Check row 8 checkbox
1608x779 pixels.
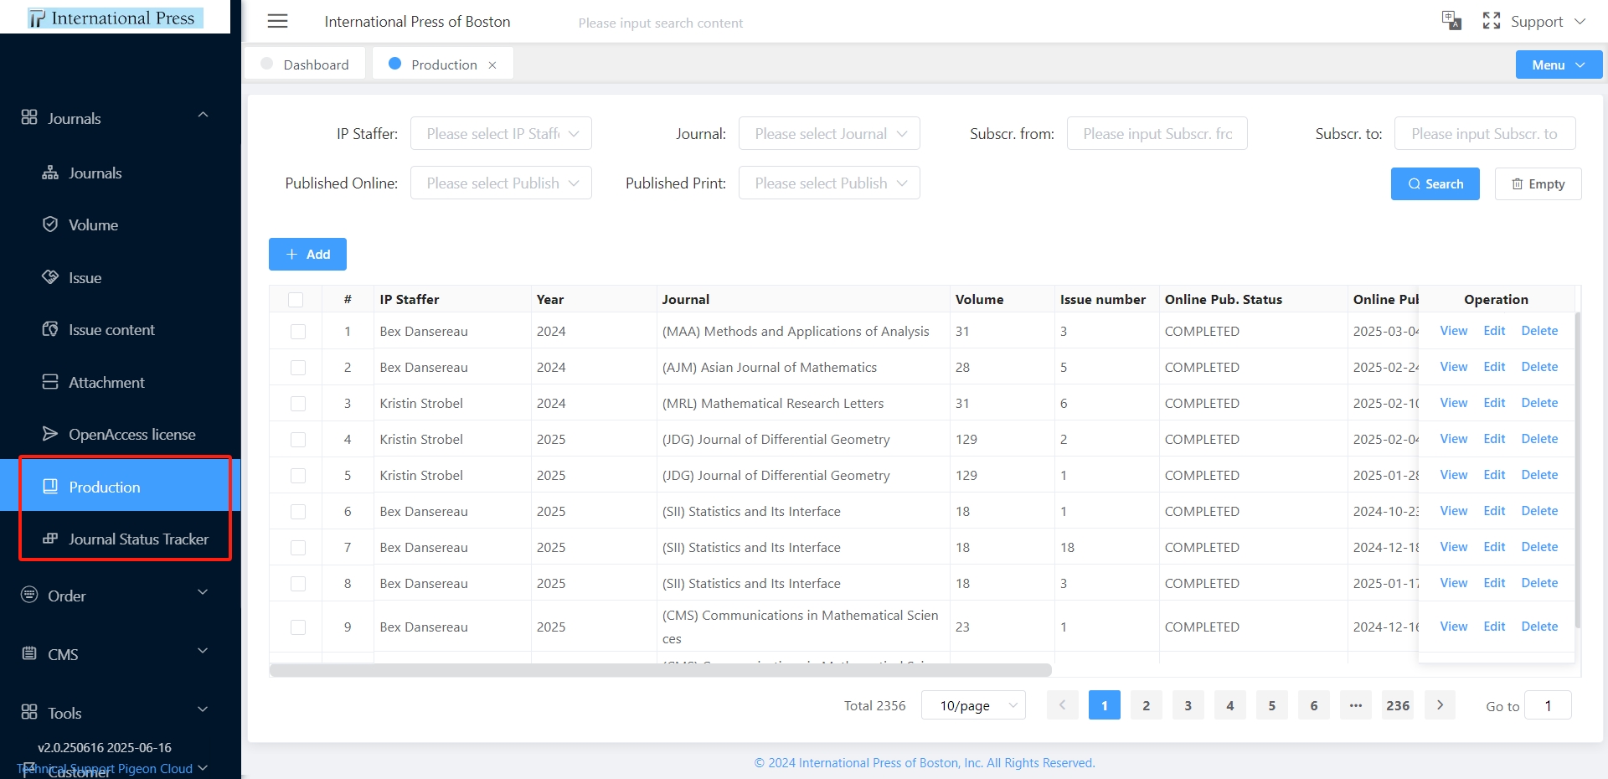tap(298, 584)
